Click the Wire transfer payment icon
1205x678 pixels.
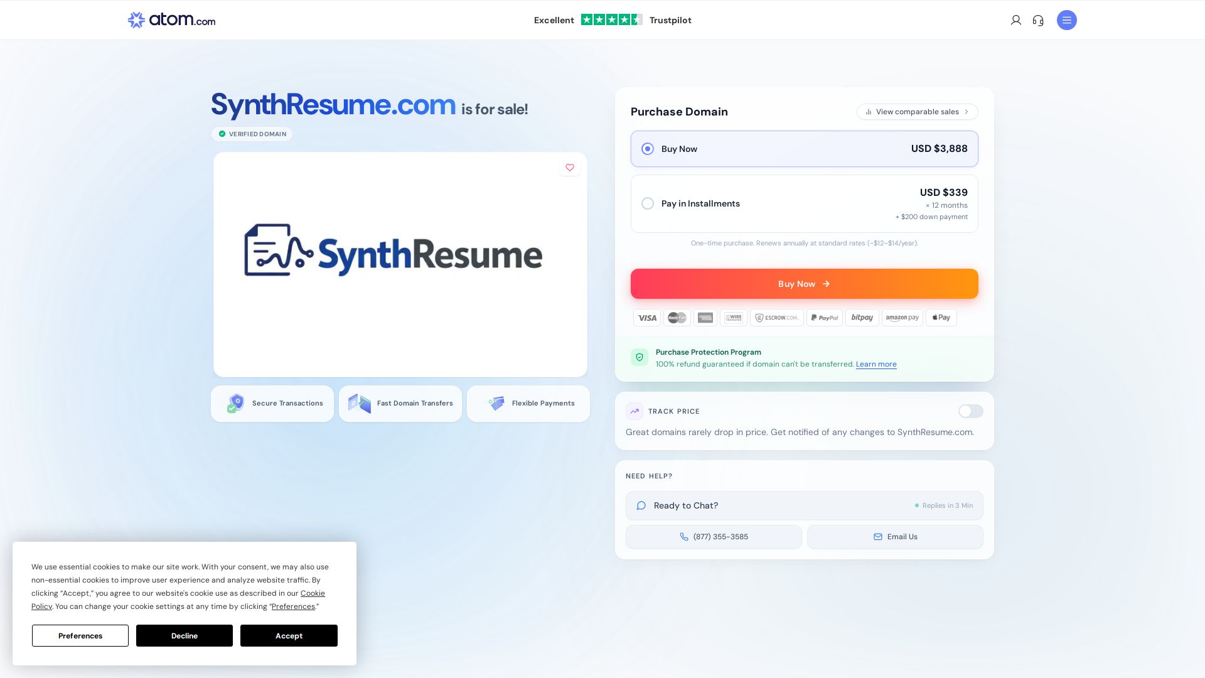(x=734, y=318)
